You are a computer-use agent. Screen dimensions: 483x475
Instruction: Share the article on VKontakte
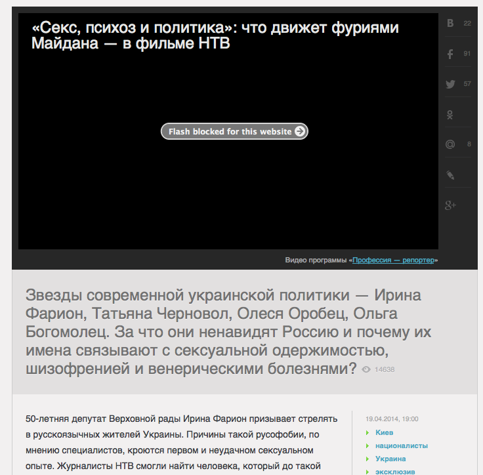tap(450, 23)
